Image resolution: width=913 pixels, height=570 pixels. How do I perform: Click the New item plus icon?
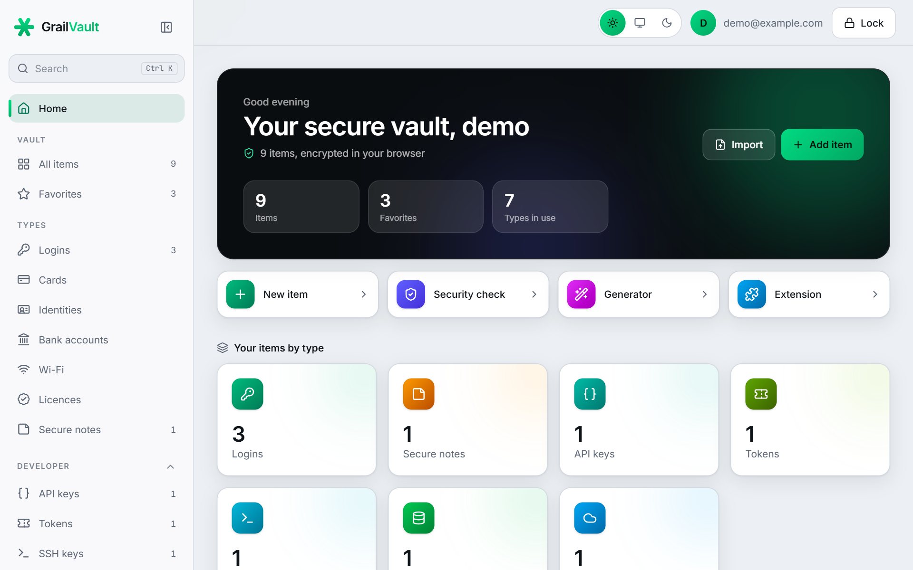pos(240,294)
